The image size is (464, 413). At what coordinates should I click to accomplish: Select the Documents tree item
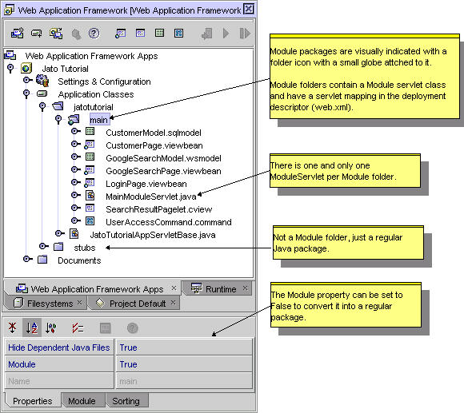pos(79,260)
